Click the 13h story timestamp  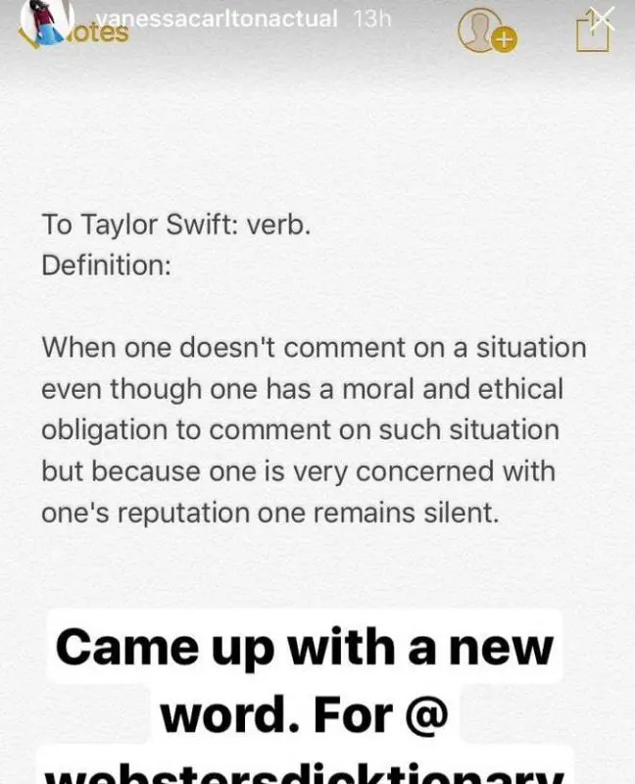pos(371,19)
